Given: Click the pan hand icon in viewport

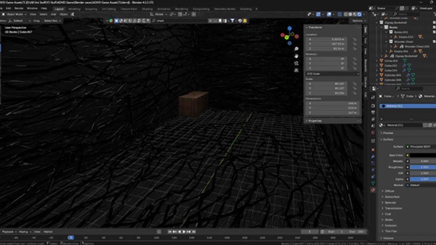Looking at the screenshot, I should click(x=296, y=56).
